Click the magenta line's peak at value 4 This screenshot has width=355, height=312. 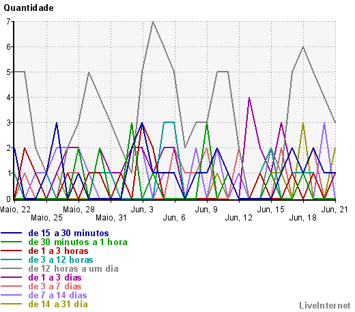249,98
